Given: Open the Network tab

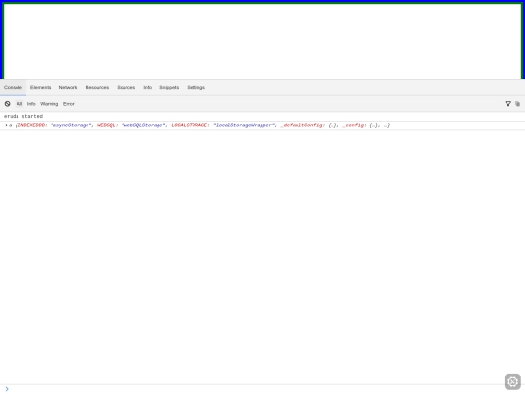Looking at the screenshot, I should click(68, 88).
